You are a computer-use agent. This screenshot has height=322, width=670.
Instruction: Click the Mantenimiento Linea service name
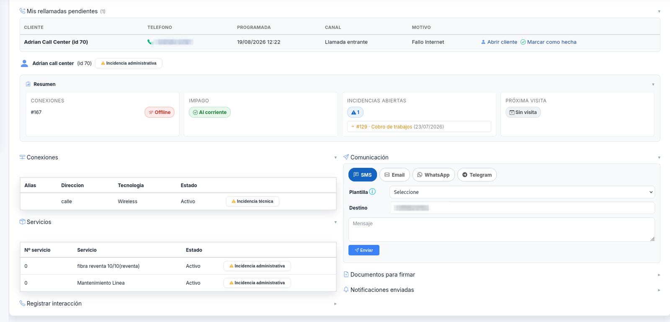101,283
